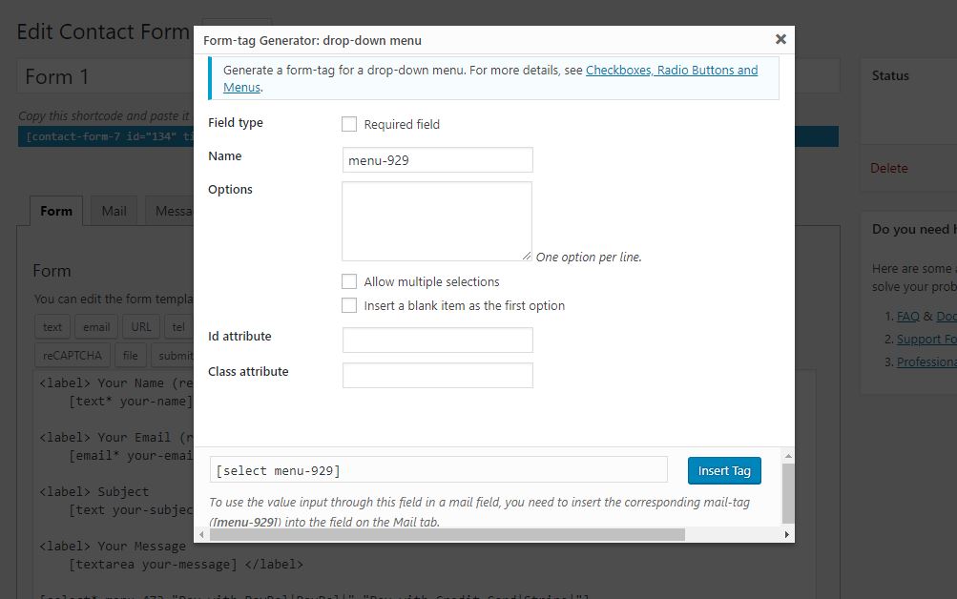Switch to the Form tab behind dialog
The width and height of the screenshot is (957, 599).
56,211
